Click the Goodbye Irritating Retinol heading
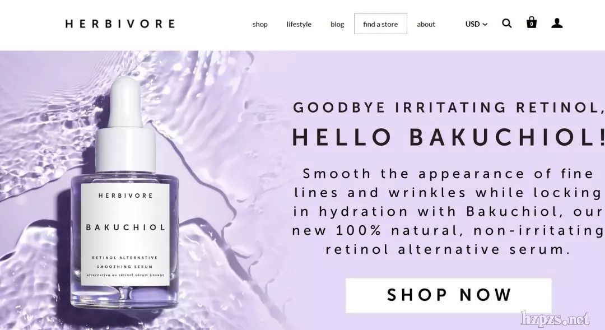The image size is (605, 330). (x=448, y=107)
